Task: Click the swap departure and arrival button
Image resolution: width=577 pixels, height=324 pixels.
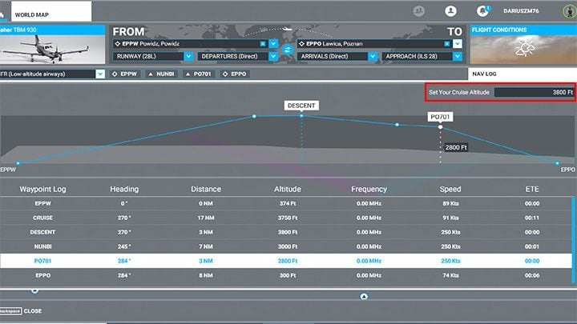Action: tap(287, 50)
